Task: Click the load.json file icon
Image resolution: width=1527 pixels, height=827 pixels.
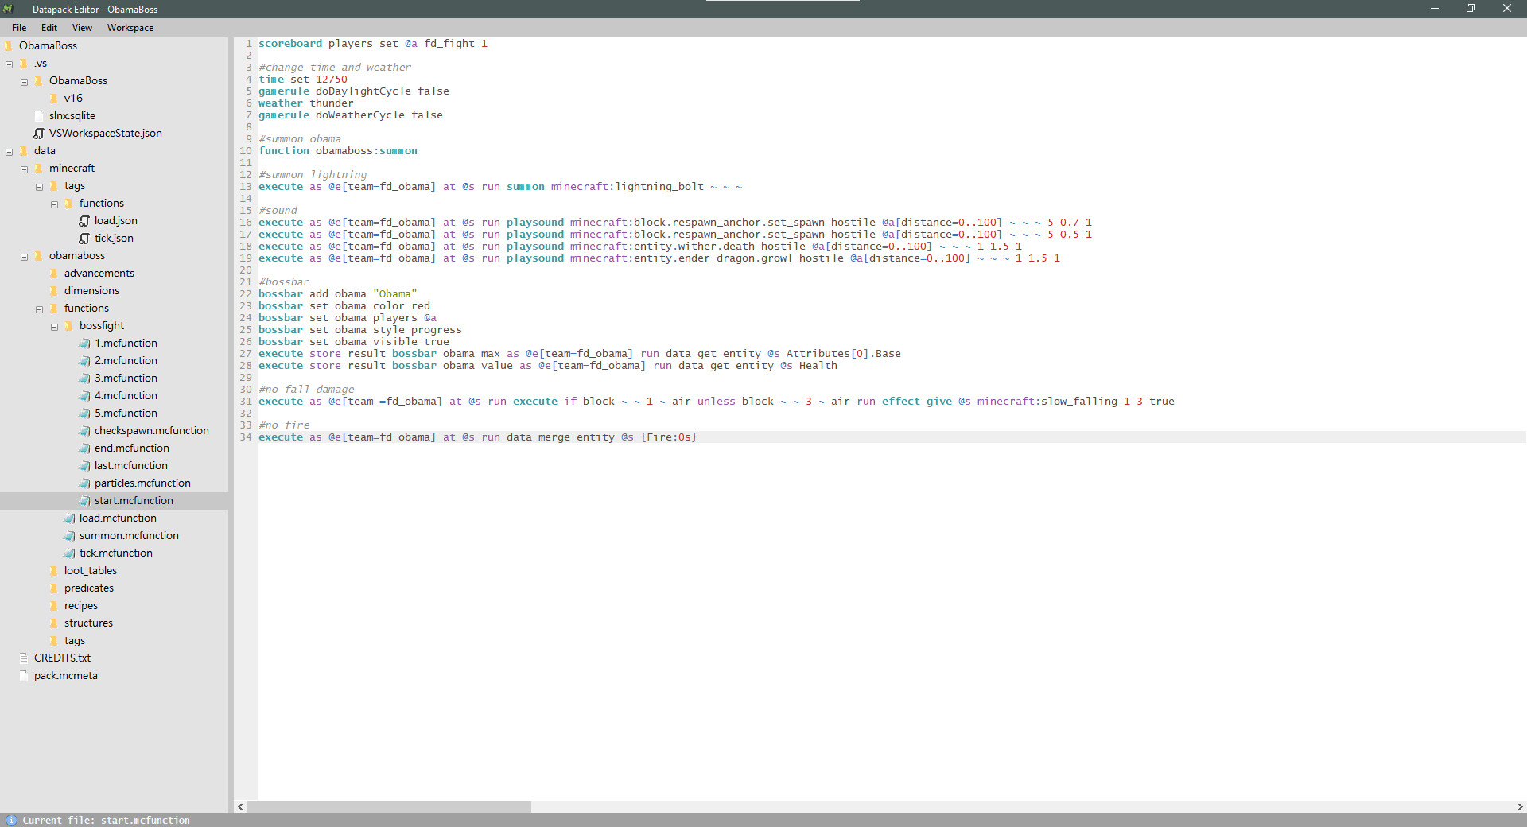Action: pyautogui.click(x=84, y=220)
